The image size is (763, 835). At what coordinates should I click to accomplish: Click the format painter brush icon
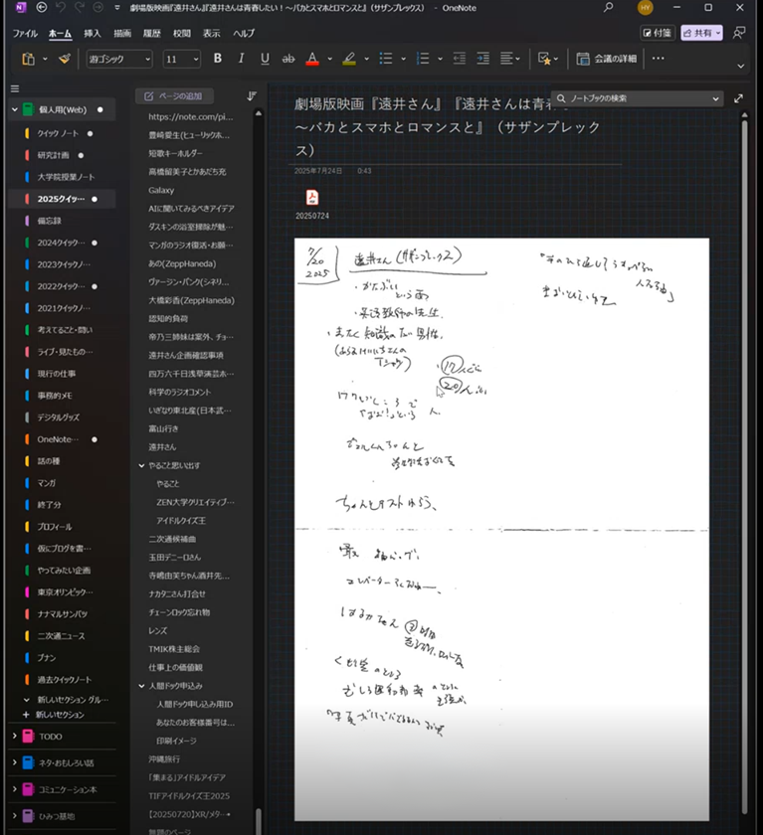(x=65, y=59)
